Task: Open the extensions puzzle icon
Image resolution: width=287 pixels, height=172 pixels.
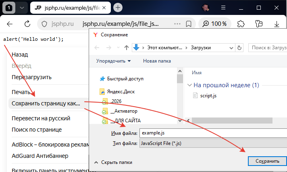Action: click(241, 24)
